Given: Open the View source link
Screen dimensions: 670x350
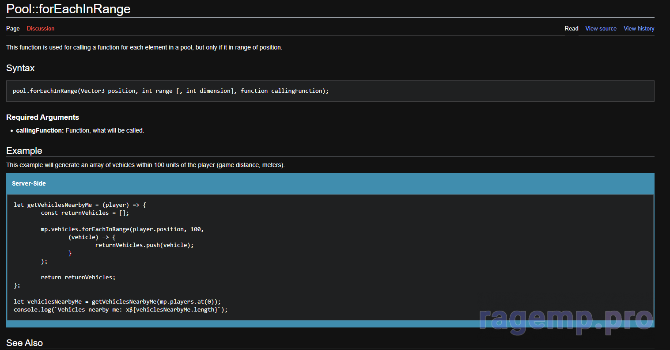Looking at the screenshot, I should point(601,29).
